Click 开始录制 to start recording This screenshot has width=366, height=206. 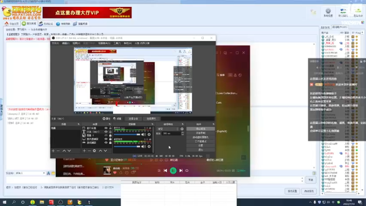(200, 133)
